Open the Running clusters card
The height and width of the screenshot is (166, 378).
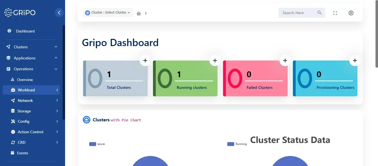tap(185, 79)
